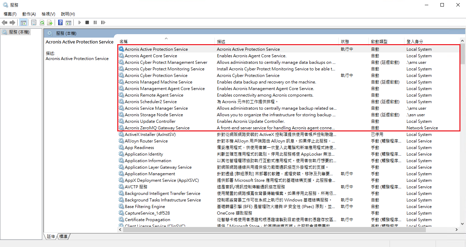
Task: Click gear icon of Acronis Managed Machine Service
Action: 121,82
